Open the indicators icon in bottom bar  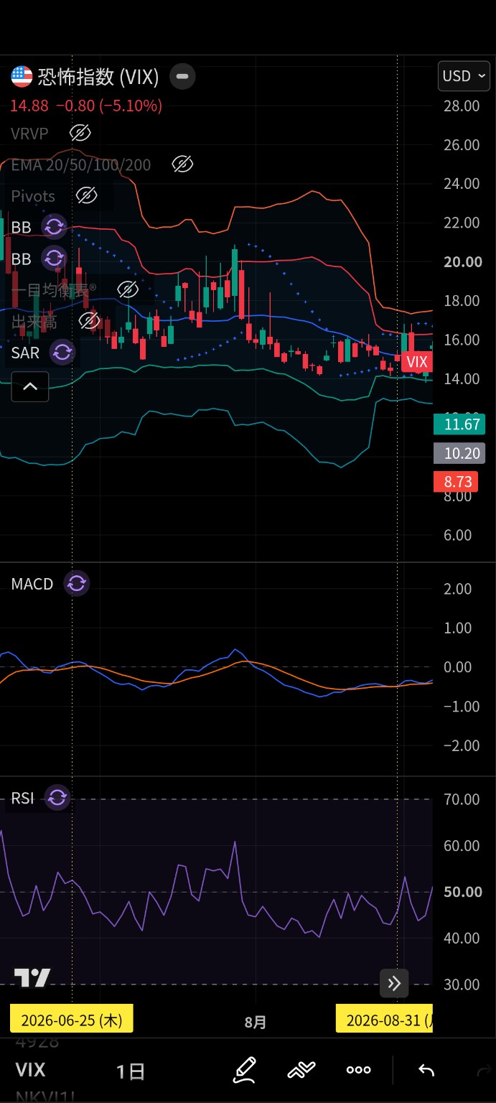tap(301, 1070)
